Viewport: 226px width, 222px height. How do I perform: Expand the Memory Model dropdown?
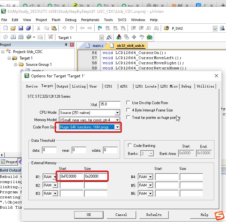coord(117,120)
